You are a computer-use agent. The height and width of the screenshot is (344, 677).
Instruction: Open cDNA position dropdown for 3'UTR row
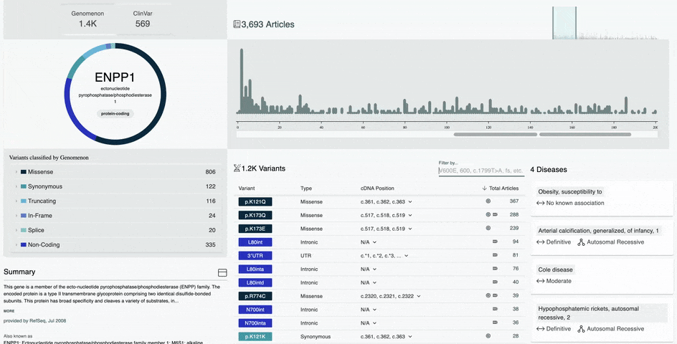(x=407, y=256)
